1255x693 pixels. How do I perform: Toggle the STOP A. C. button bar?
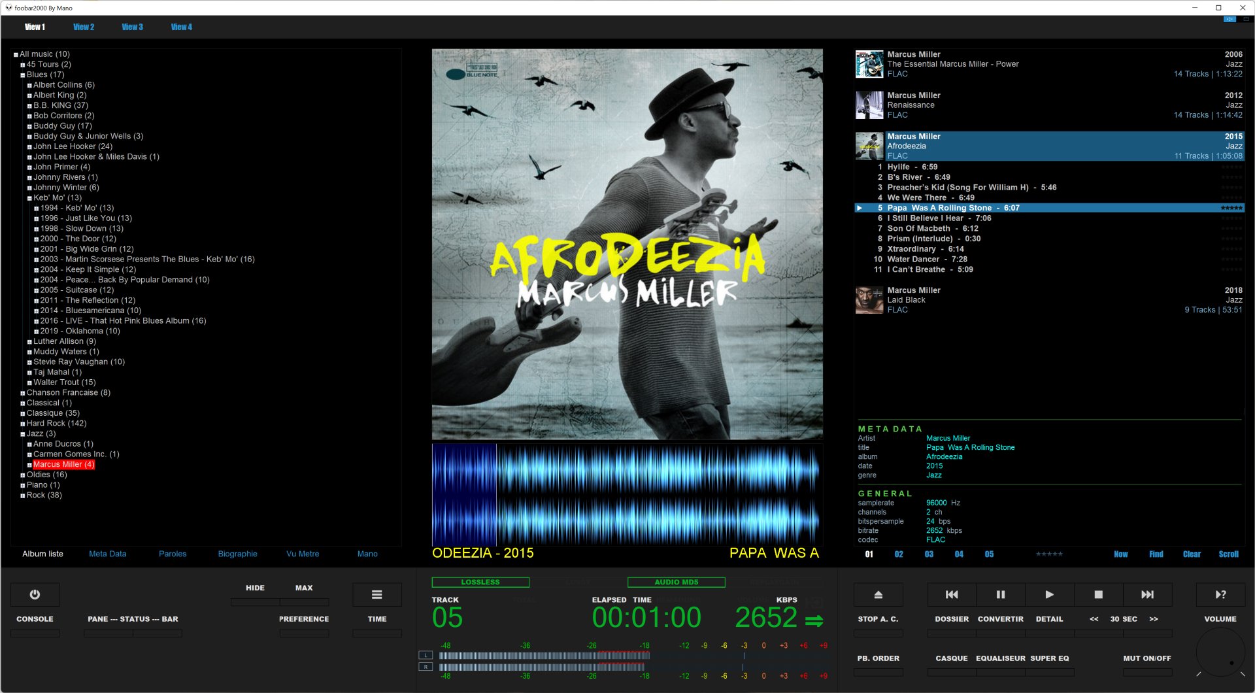coord(878,633)
